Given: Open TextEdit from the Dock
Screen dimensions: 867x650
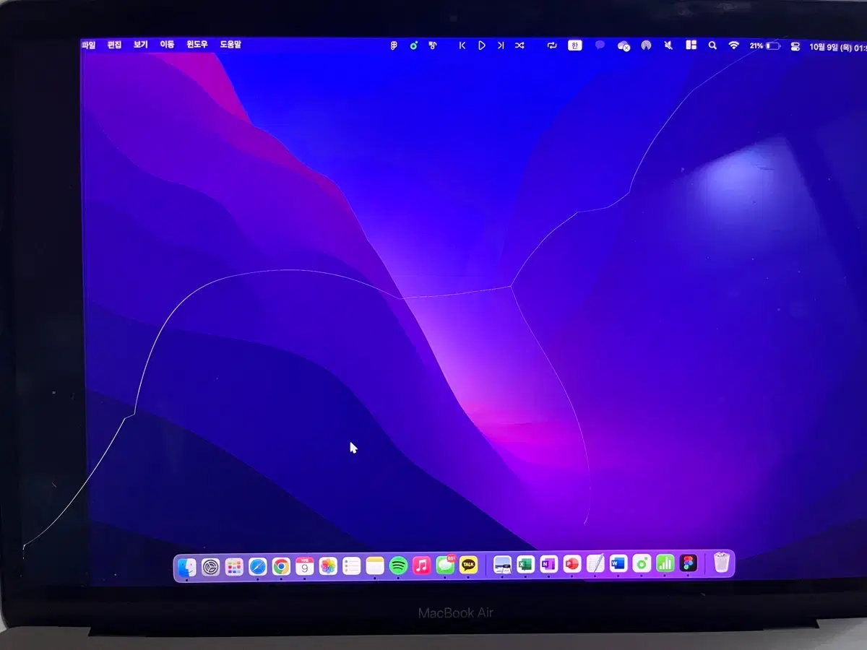Looking at the screenshot, I should click(x=595, y=564).
